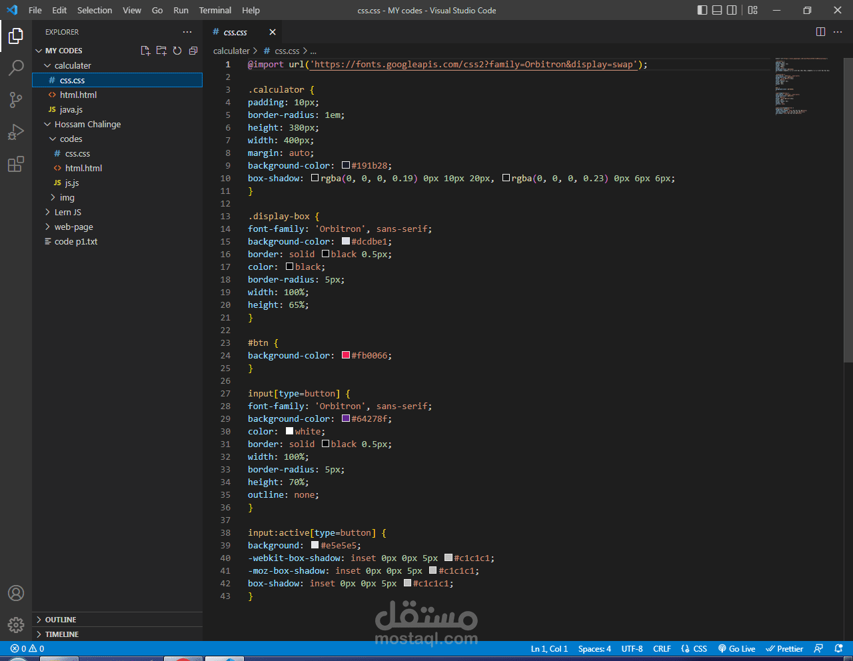Open the Go menu
Image resolution: width=853 pixels, height=661 pixels.
pyautogui.click(x=157, y=10)
